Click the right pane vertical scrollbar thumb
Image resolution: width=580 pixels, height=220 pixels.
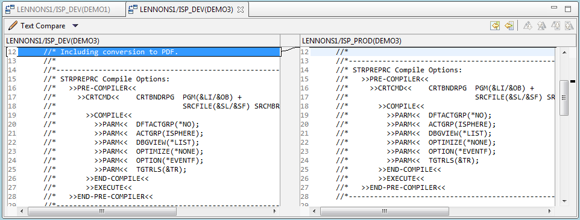pyautogui.click(x=564, y=98)
